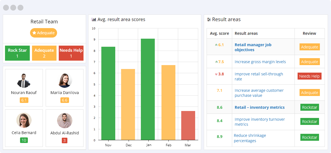Click the green up arrows next to 7.5
The width and height of the screenshot is (331, 153).
(216, 62)
